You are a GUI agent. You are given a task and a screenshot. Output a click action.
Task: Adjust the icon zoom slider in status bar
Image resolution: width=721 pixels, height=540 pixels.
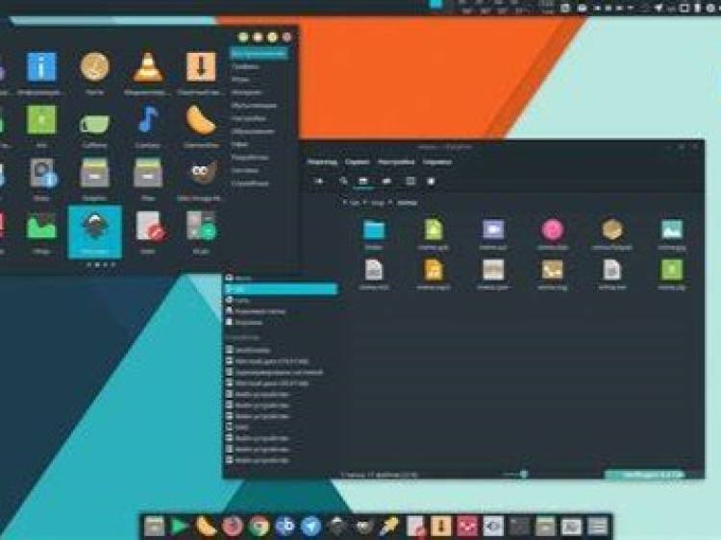tap(523, 474)
